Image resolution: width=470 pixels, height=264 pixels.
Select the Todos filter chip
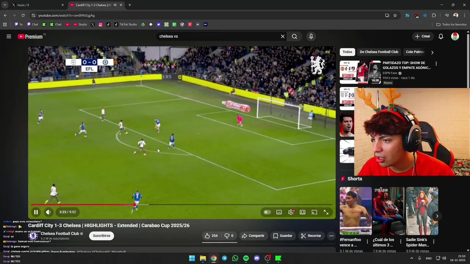click(x=347, y=52)
